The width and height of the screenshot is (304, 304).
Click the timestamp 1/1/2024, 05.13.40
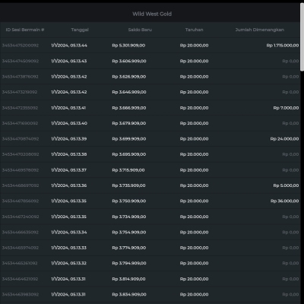[69, 123]
